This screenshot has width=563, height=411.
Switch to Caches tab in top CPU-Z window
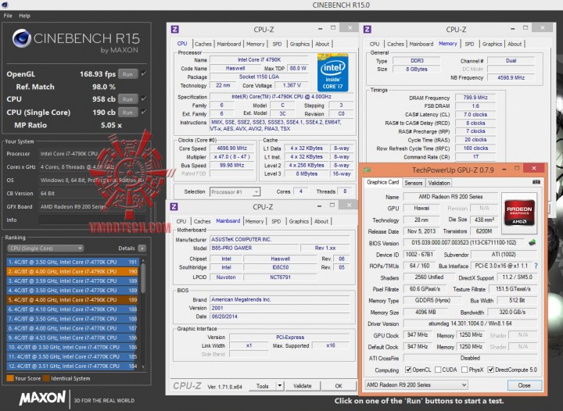coord(203,44)
